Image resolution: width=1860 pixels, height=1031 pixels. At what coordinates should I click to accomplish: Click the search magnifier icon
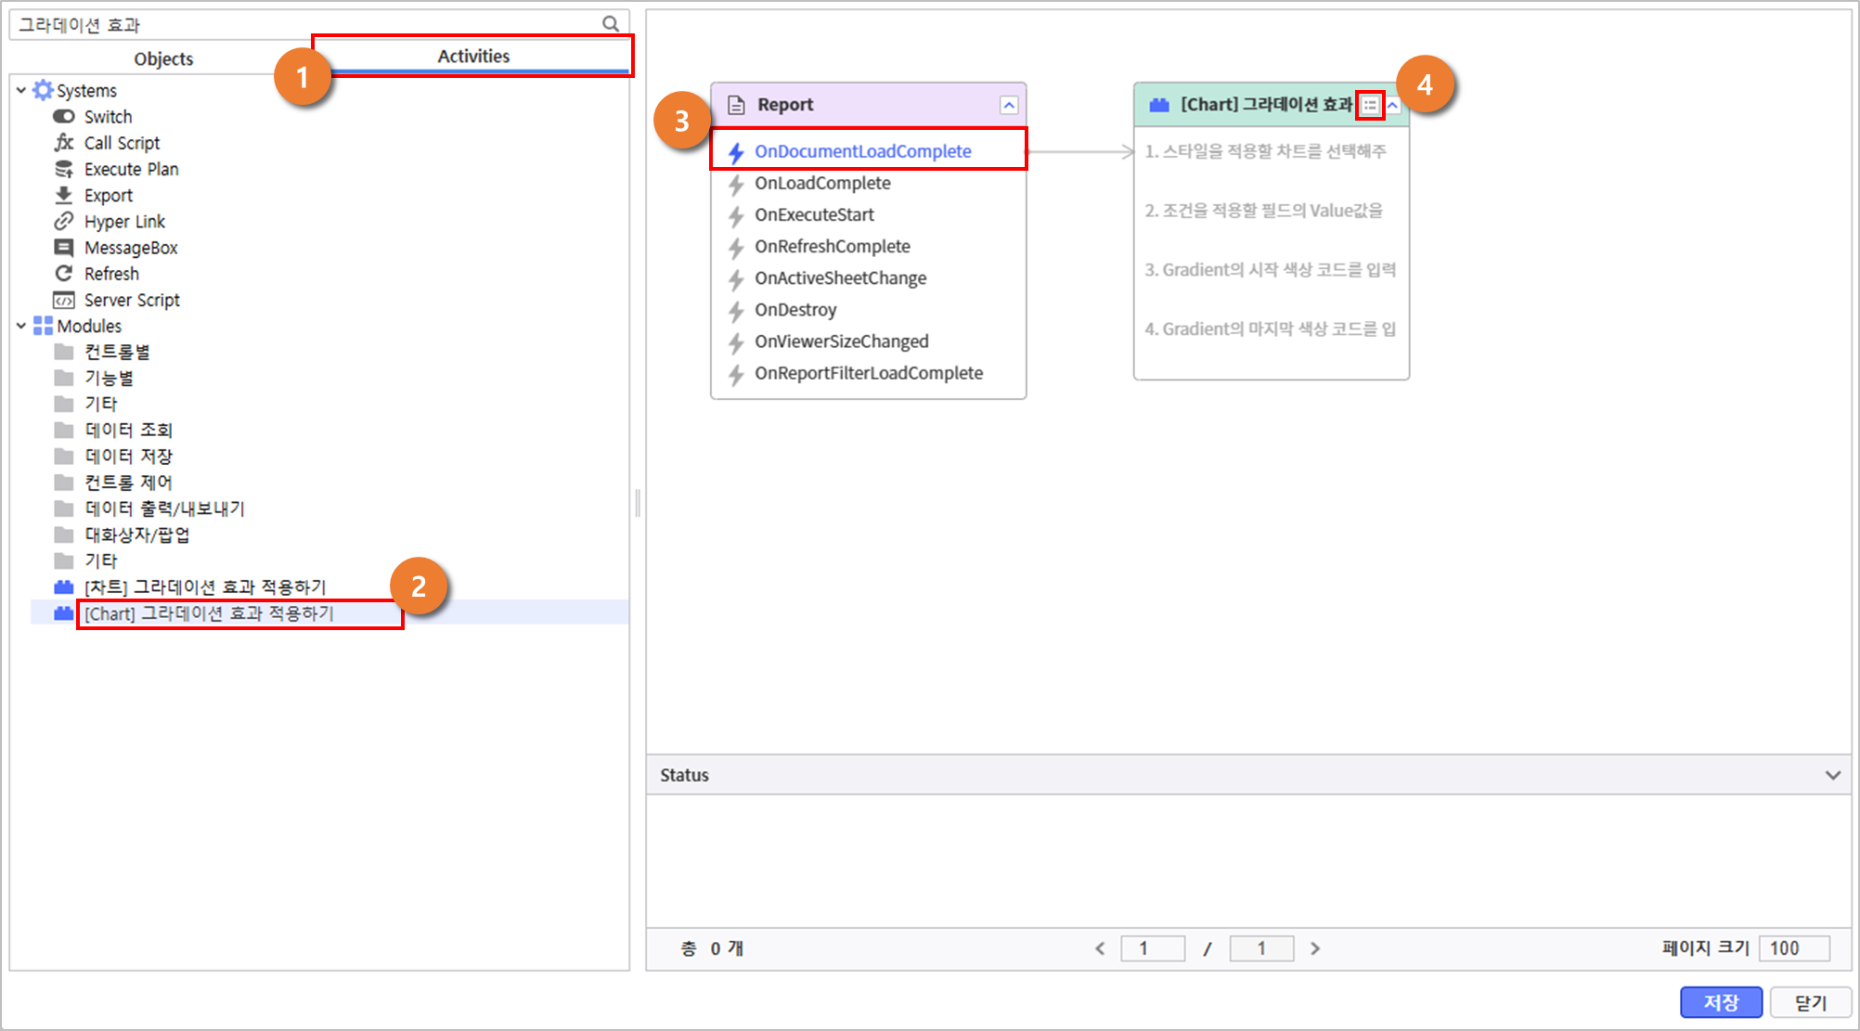point(610,24)
